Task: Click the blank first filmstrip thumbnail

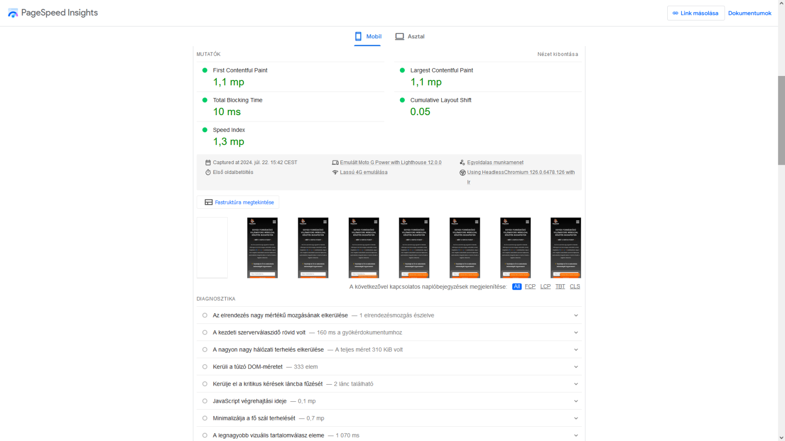Action: [212, 248]
